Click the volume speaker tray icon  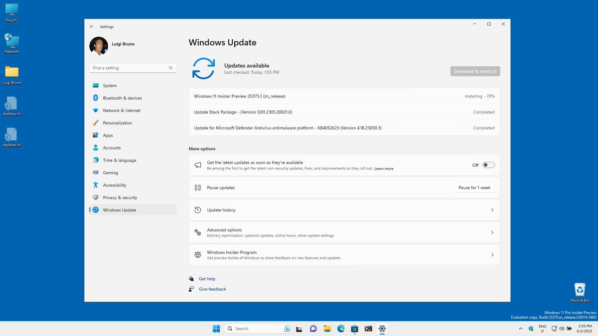click(x=562, y=329)
